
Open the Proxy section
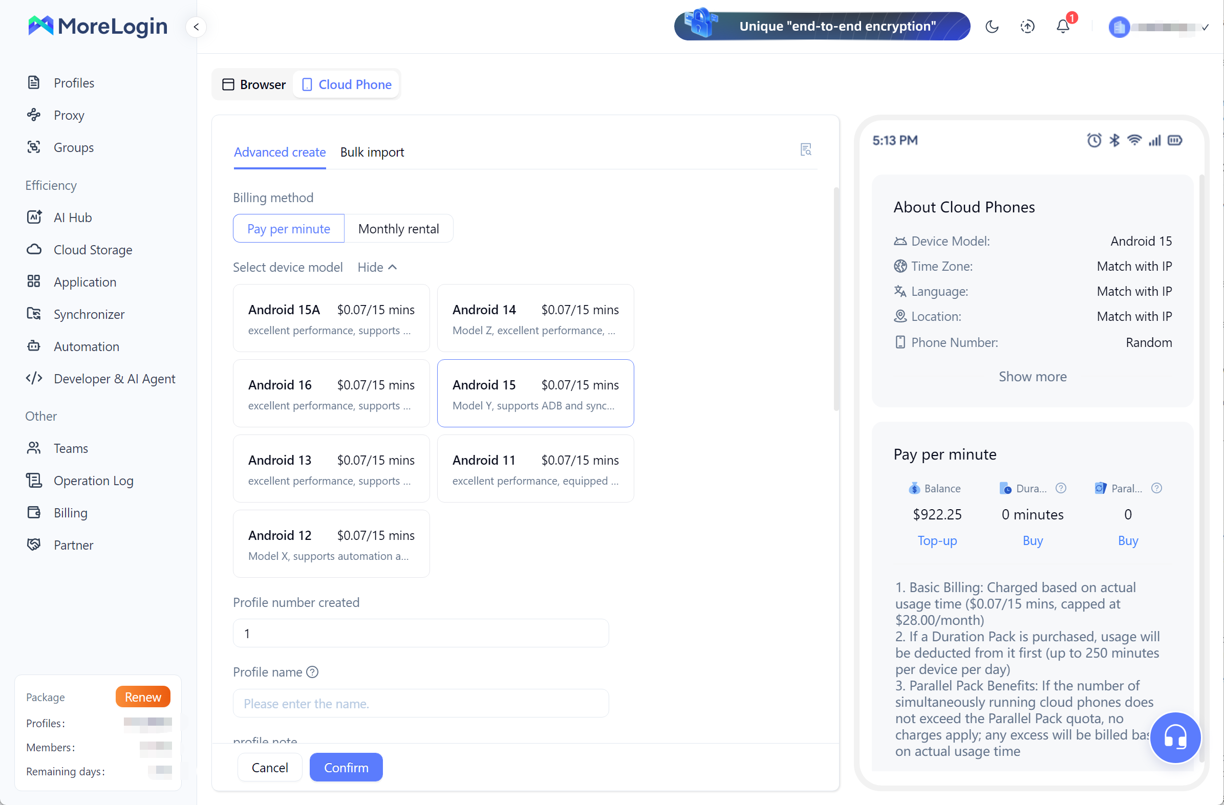click(x=69, y=115)
